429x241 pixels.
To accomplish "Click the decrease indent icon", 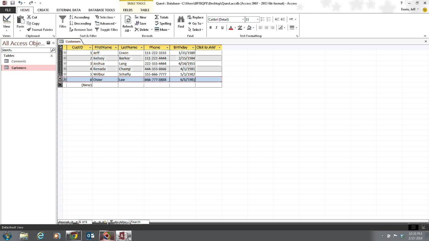I will (277, 19).
